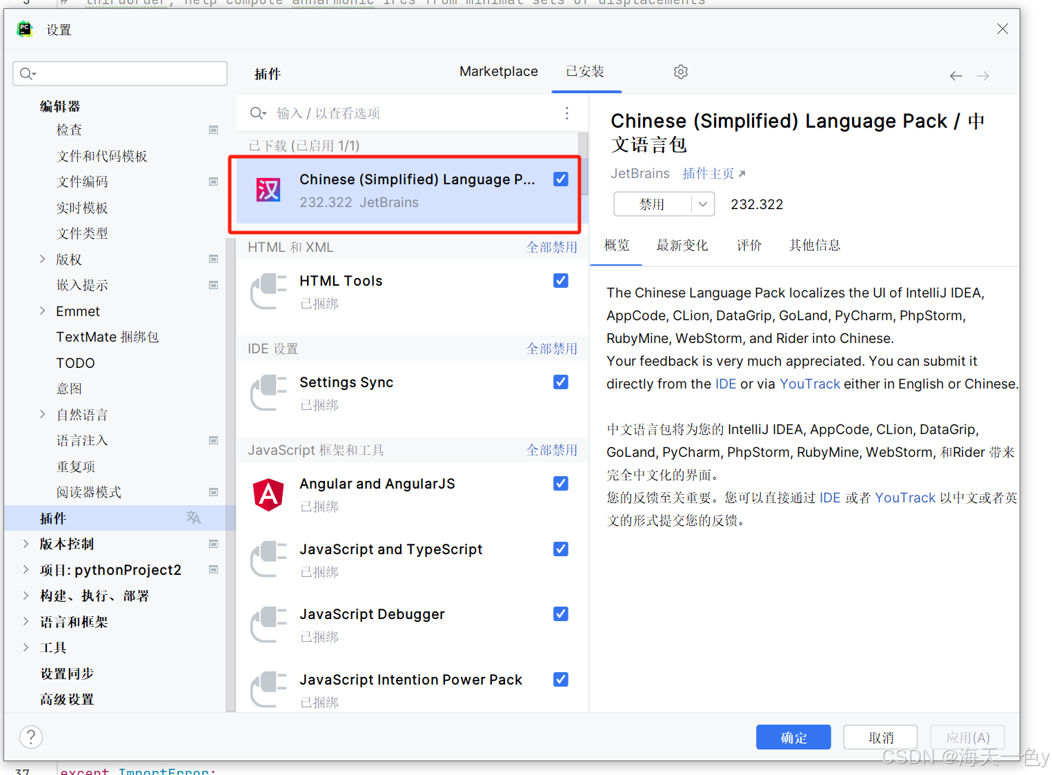Screen dimensions: 1052x775
Task: Switch to the Marketplace tab
Action: tap(499, 72)
